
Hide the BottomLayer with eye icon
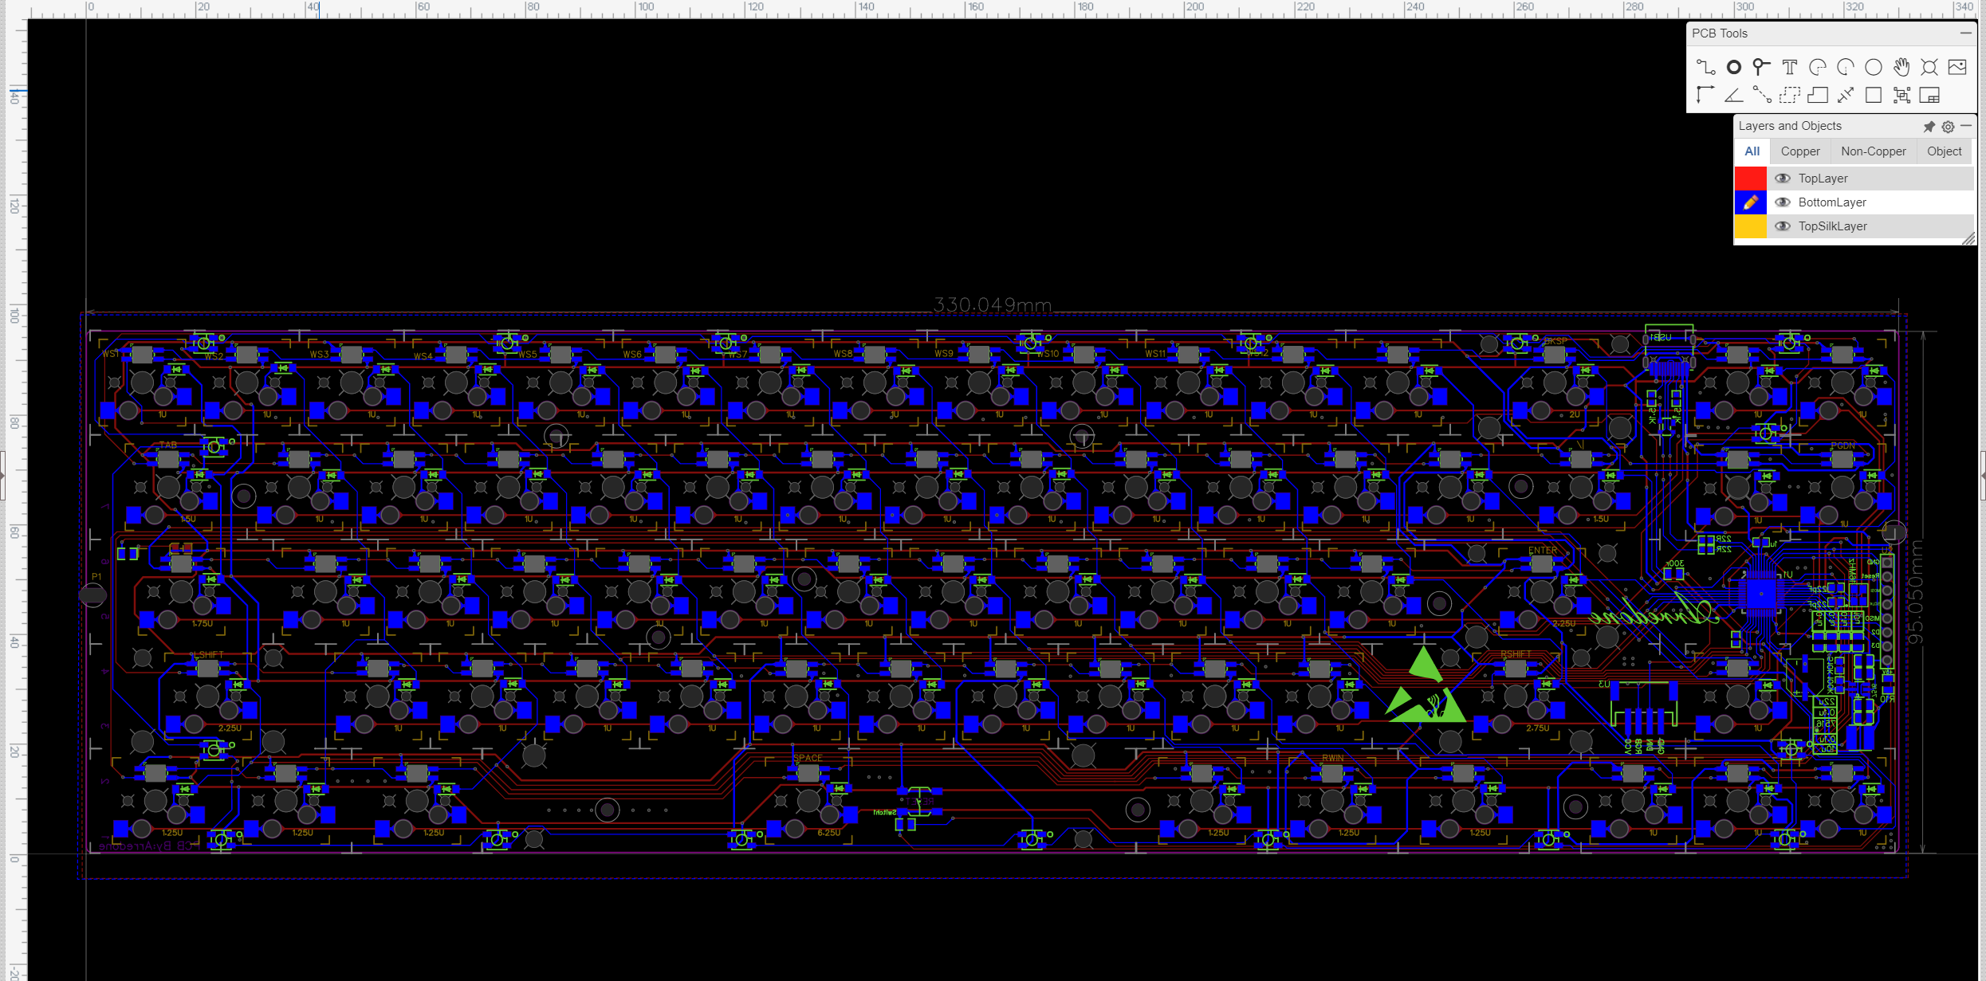coord(1783,202)
